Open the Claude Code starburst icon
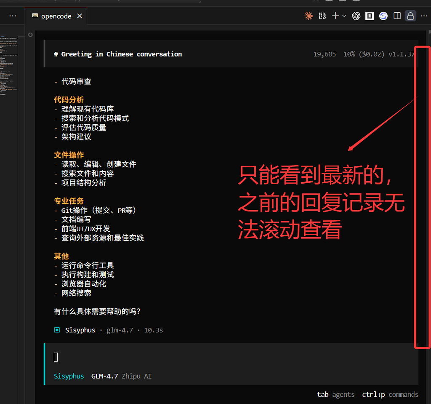Image resolution: width=431 pixels, height=404 pixels. pos(309,16)
